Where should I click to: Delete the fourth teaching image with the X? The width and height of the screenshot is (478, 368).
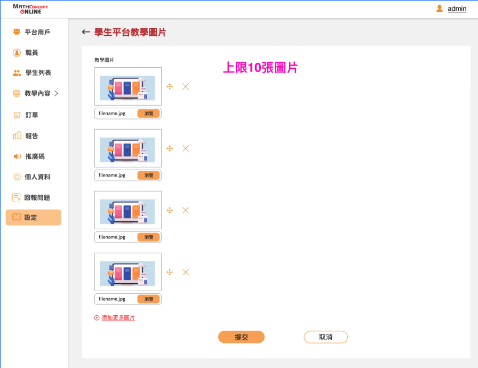pyautogui.click(x=186, y=272)
